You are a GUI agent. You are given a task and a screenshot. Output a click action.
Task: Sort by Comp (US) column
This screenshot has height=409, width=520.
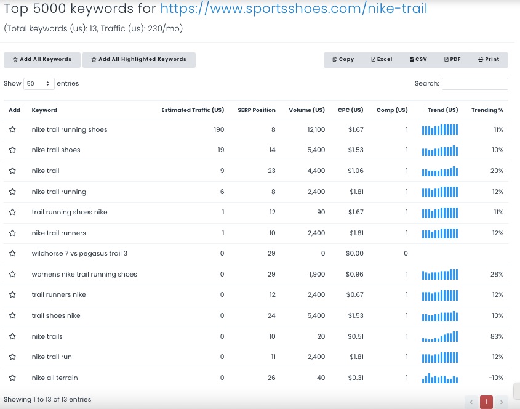coord(392,110)
